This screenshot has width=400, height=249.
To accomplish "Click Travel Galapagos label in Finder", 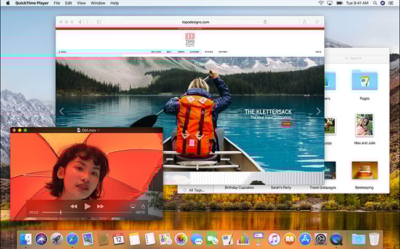I will [x=322, y=188].
